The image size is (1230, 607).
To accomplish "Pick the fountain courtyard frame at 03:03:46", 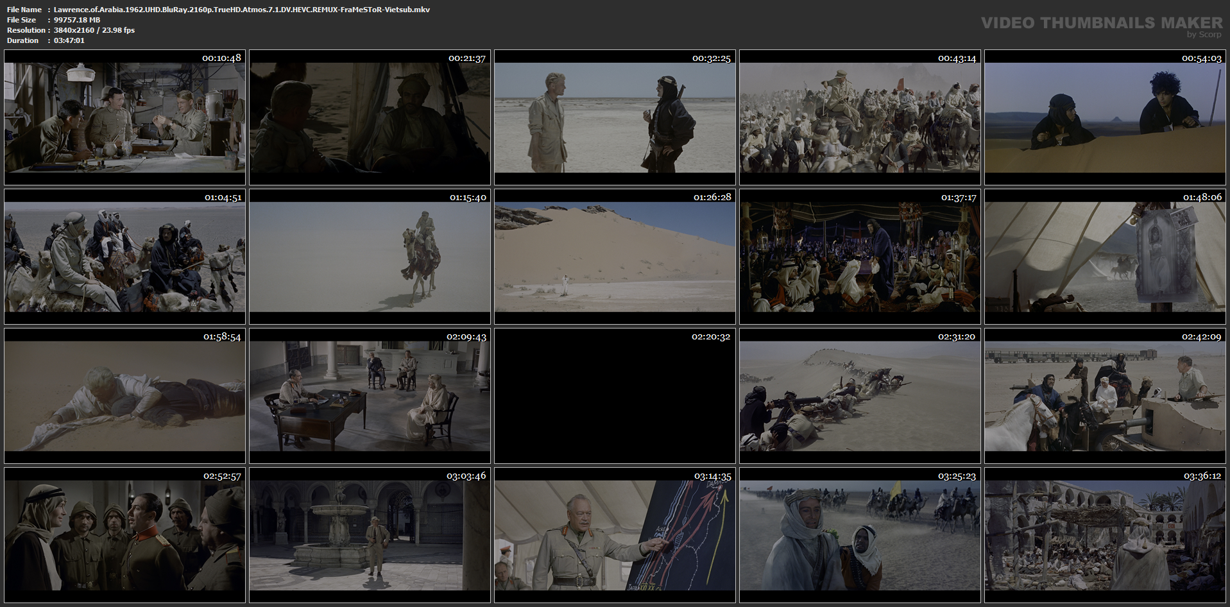I will coord(370,535).
